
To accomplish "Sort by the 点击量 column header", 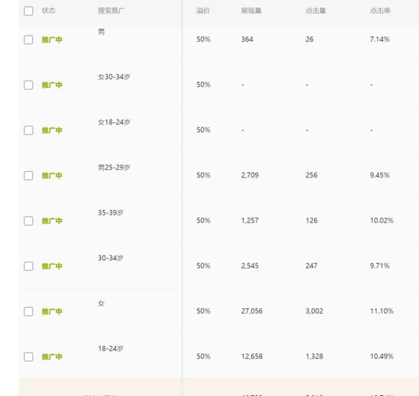I will 315,11.
